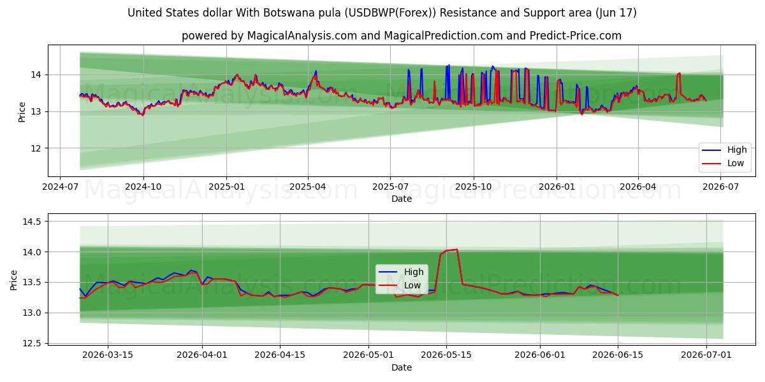Image resolution: width=765 pixels, height=382 pixels.
Task: Click the 'Date' axis label under the top chart
Action: coord(402,199)
